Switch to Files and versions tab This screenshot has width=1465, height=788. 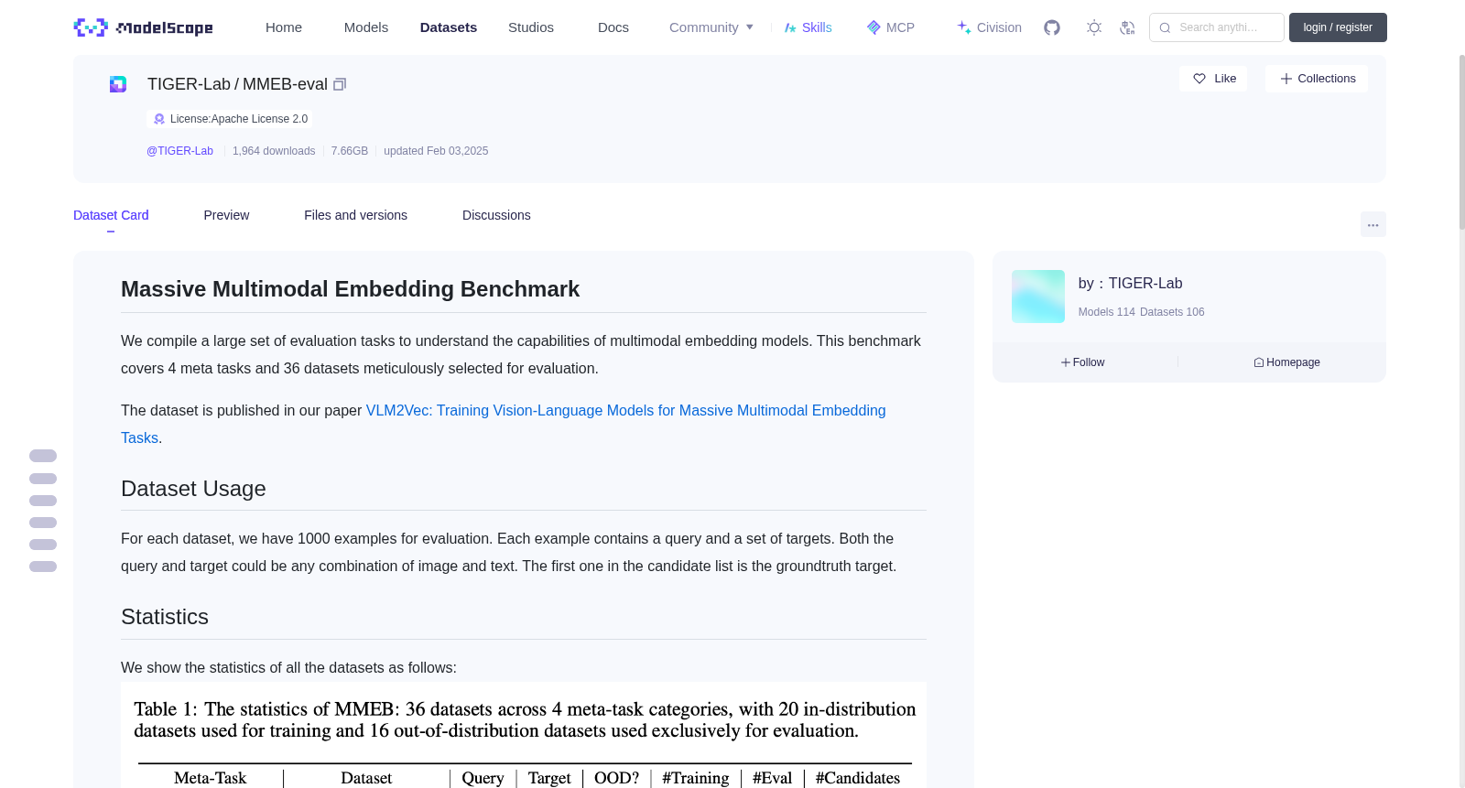tap(355, 215)
